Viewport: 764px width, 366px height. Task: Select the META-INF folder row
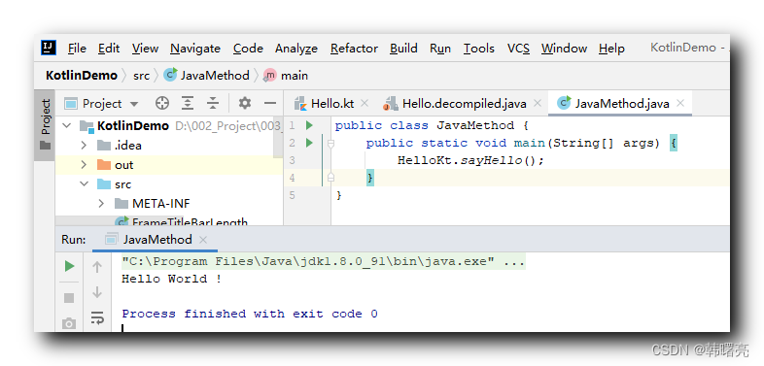pyautogui.click(x=169, y=204)
